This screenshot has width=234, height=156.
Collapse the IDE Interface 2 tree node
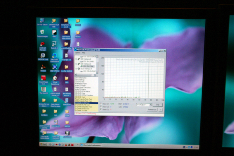click(76, 59)
